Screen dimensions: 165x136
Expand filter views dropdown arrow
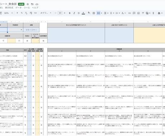(150, 13)
